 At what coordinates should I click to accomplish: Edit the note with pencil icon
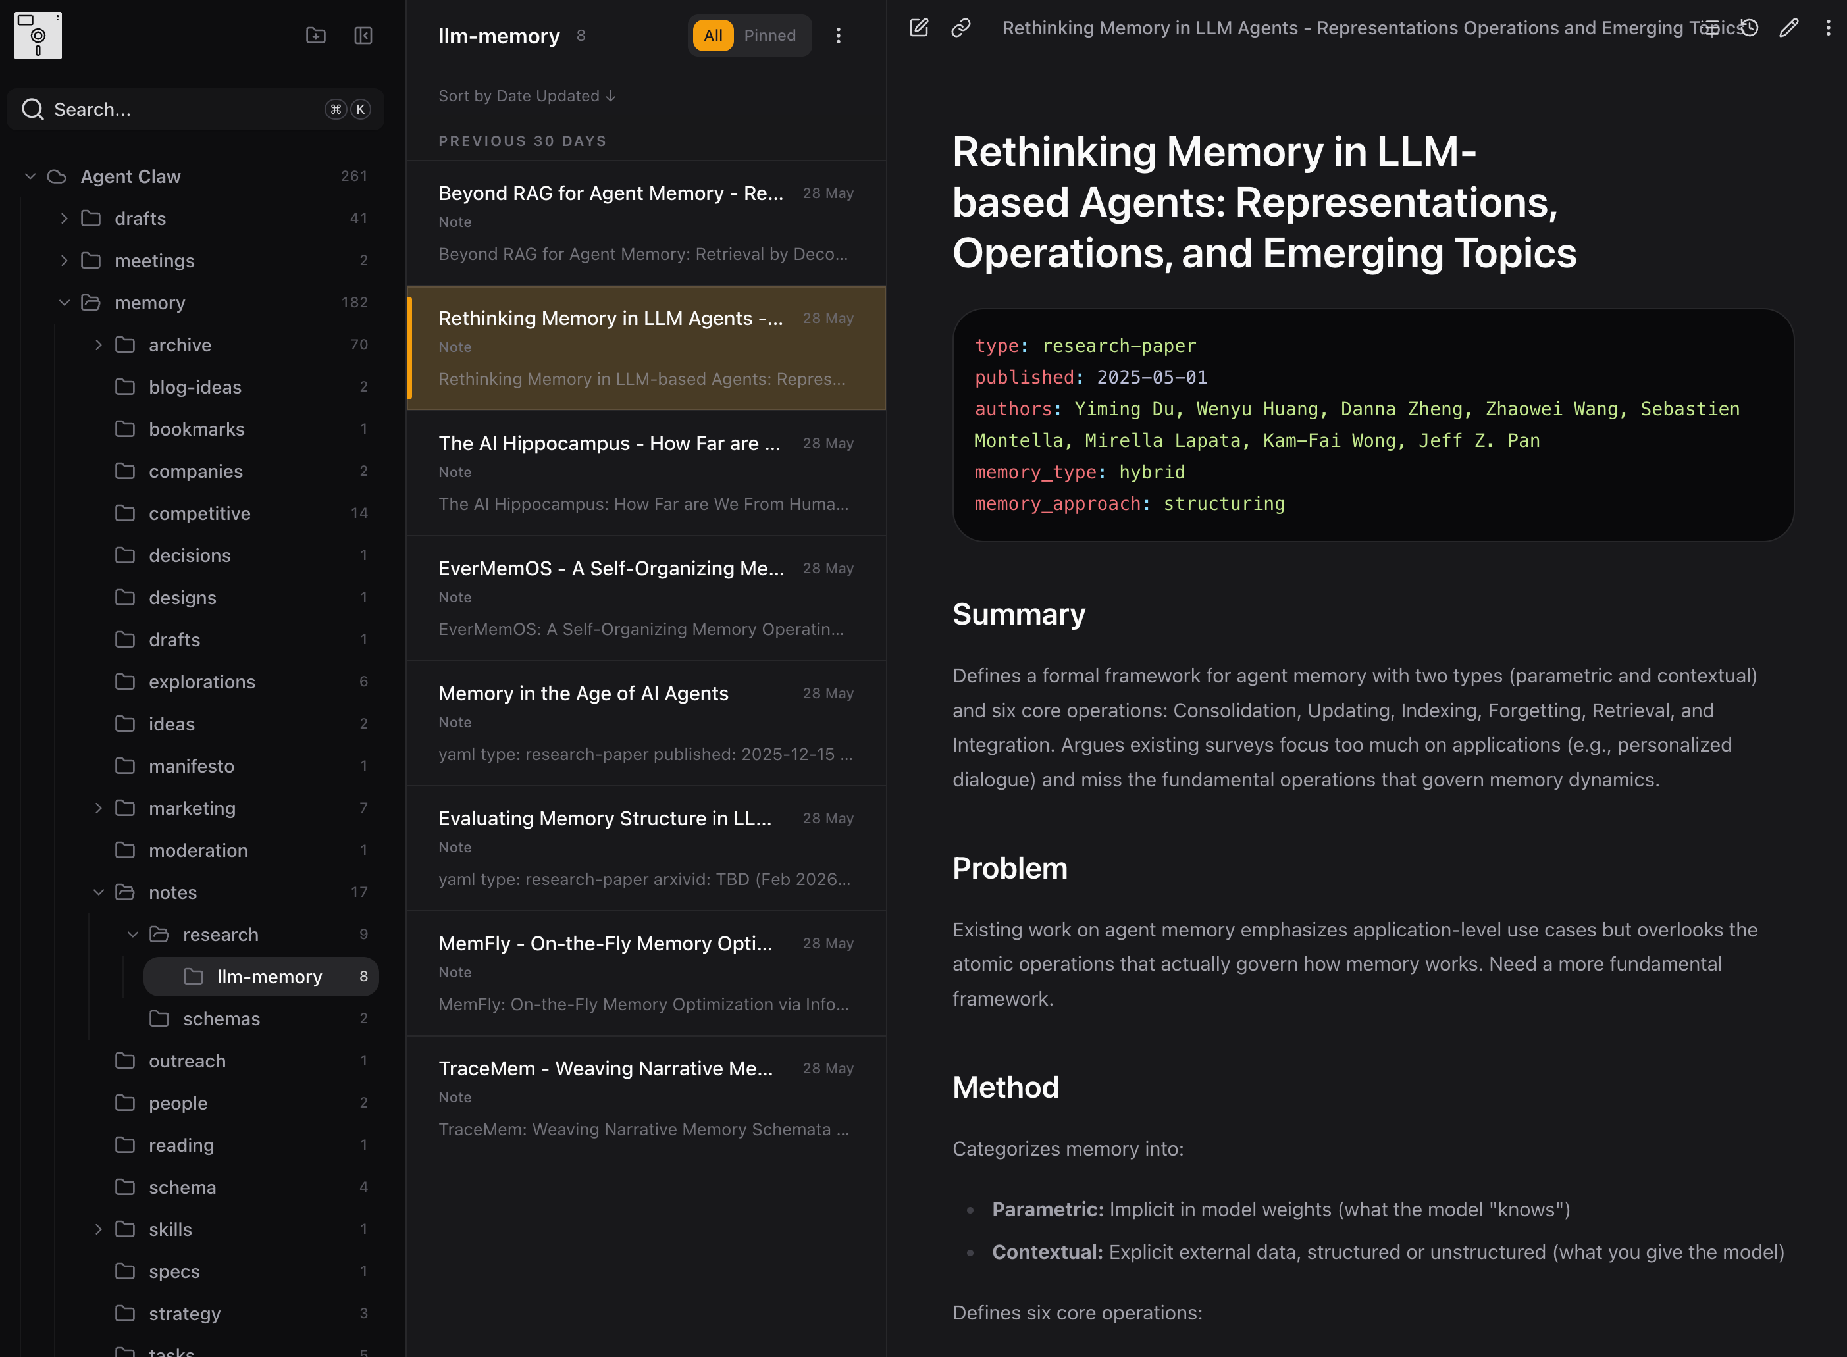point(1788,28)
